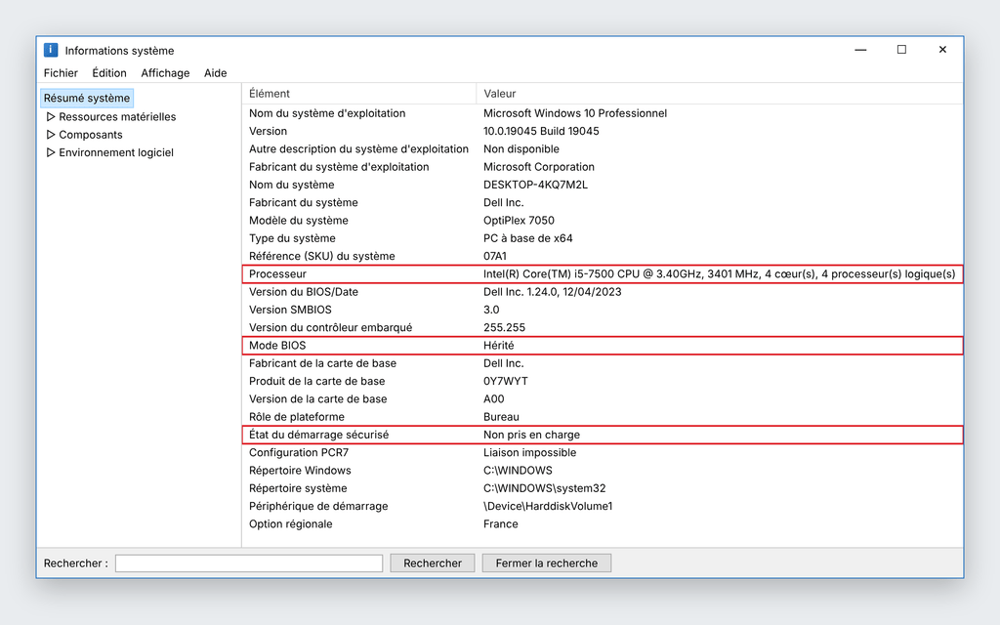This screenshot has height=625, width=1000.
Task: Select Fabricant de la carte de base row
Action: tap(602, 363)
